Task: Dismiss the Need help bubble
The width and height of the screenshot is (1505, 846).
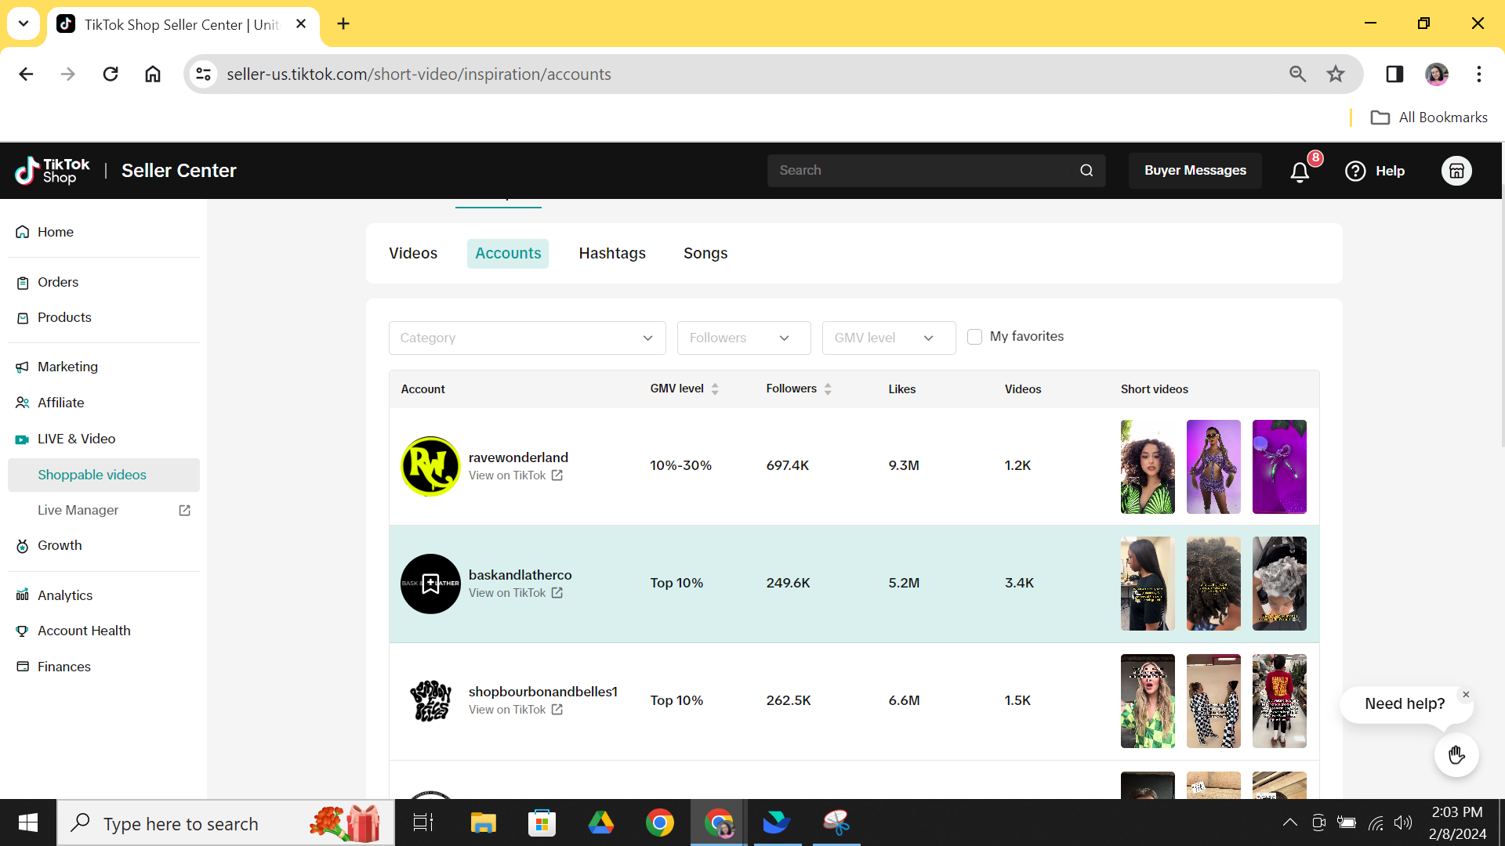Action: (x=1466, y=695)
